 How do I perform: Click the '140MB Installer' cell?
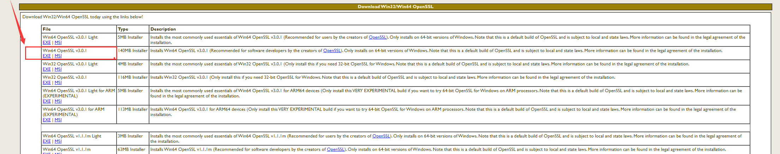133,51
